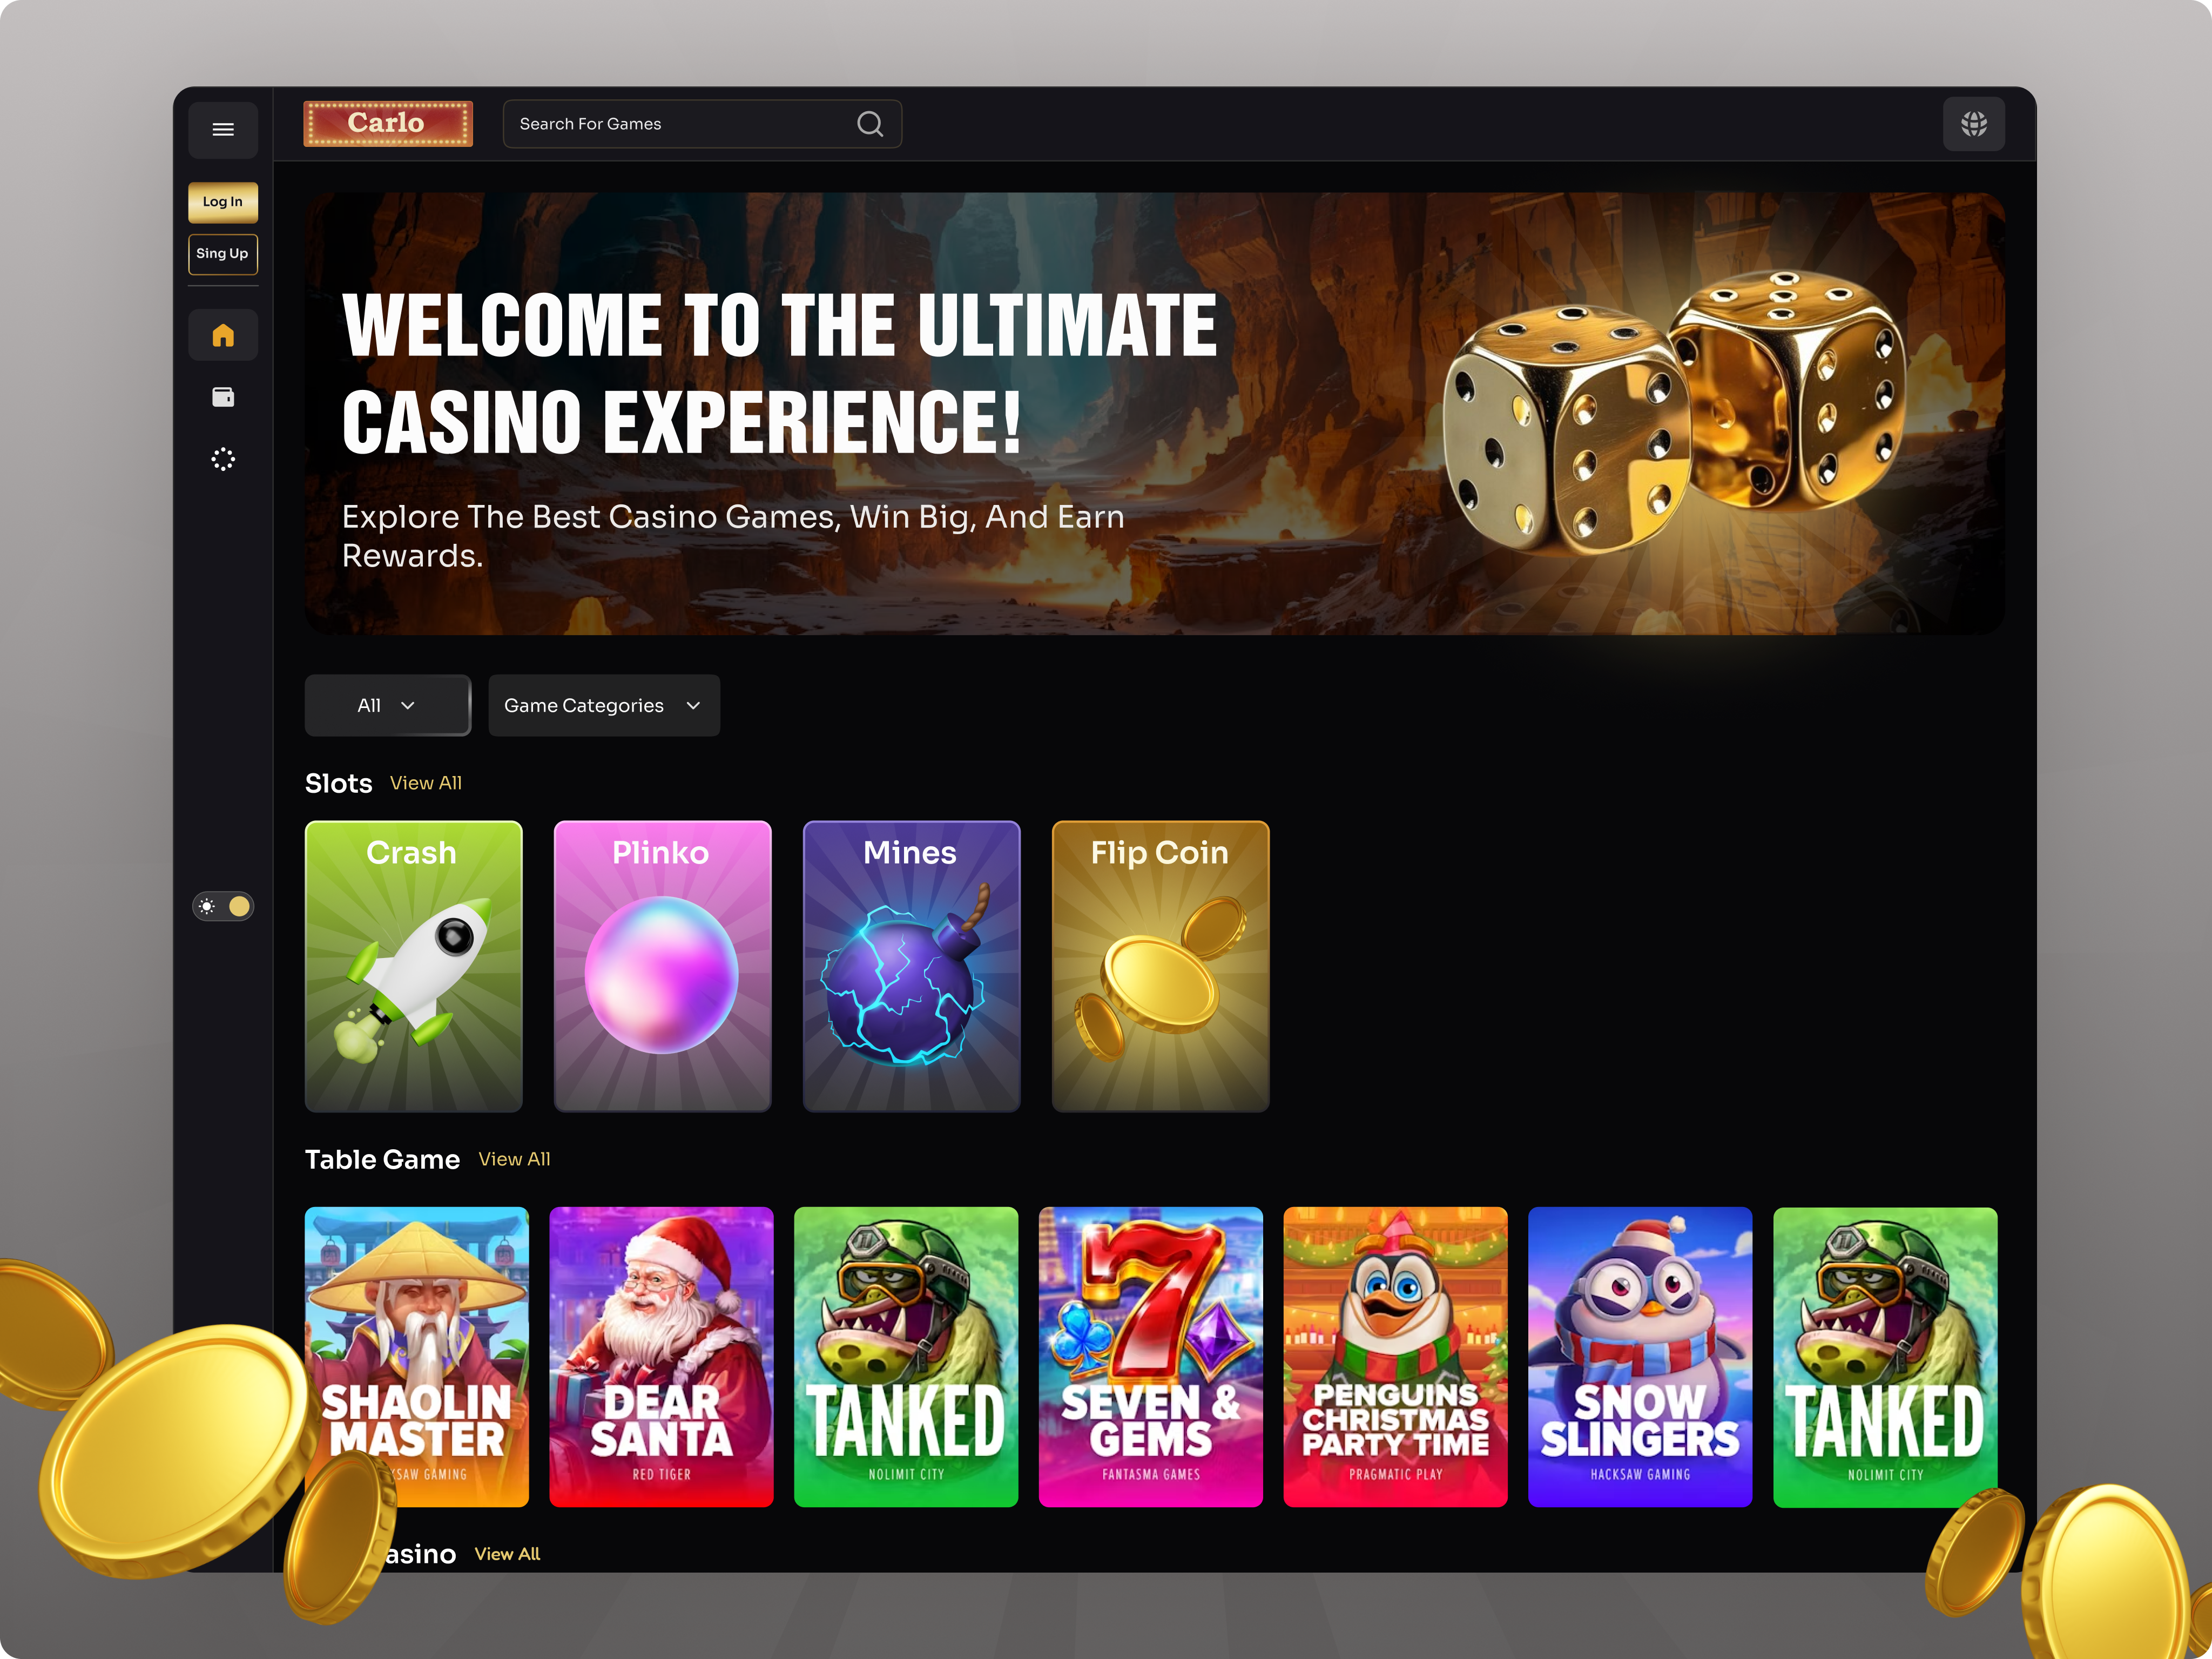Screen dimensions: 2212x1659
Task: Select the Table Game section heading
Action: (383, 1159)
